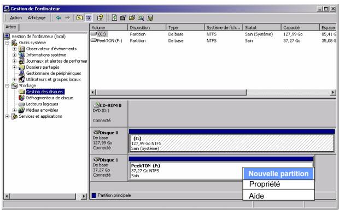Click the Outils système node icon
This screenshot has height=210, width=339.
pyautogui.click(x=14, y=43)
